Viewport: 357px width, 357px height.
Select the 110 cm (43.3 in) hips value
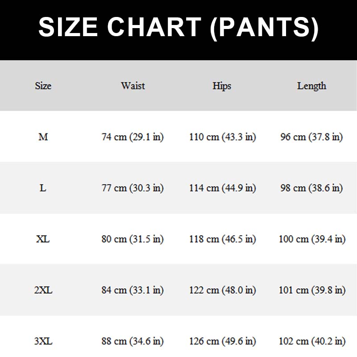click(x=223, y=137)
